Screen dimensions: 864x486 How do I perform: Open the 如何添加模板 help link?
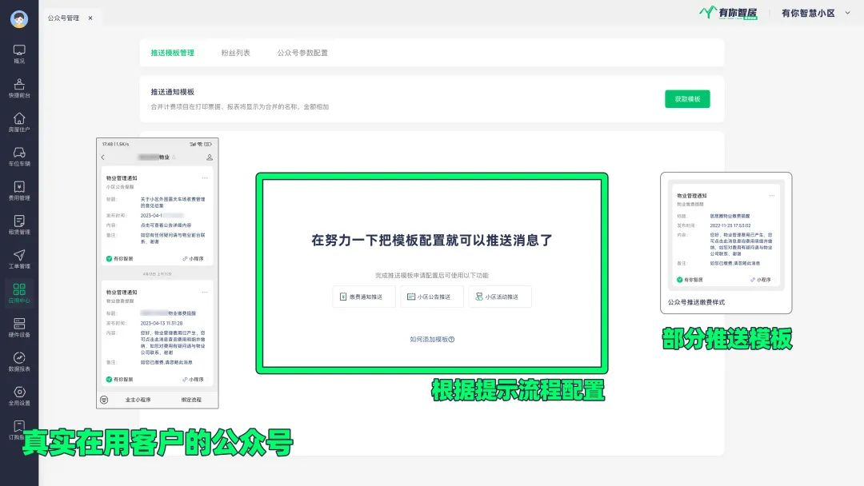click(432, 339)
